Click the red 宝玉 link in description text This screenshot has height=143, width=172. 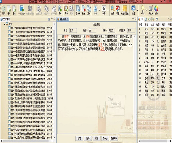[88, 37]
